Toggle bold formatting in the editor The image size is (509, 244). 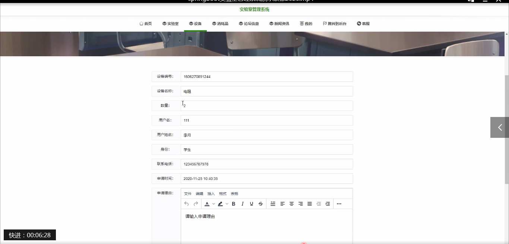tap(234, 204)
